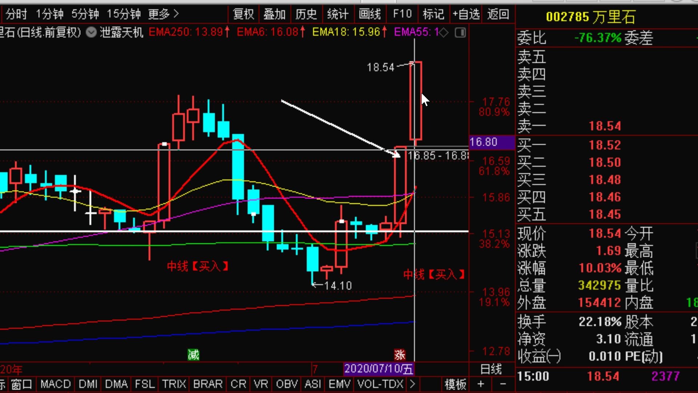Select the TRIX indicator tab
The width and height of the screenshot is (698, 393).
coord(174,384)
